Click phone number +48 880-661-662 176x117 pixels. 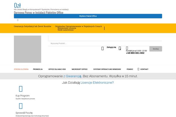pos(135,53)
